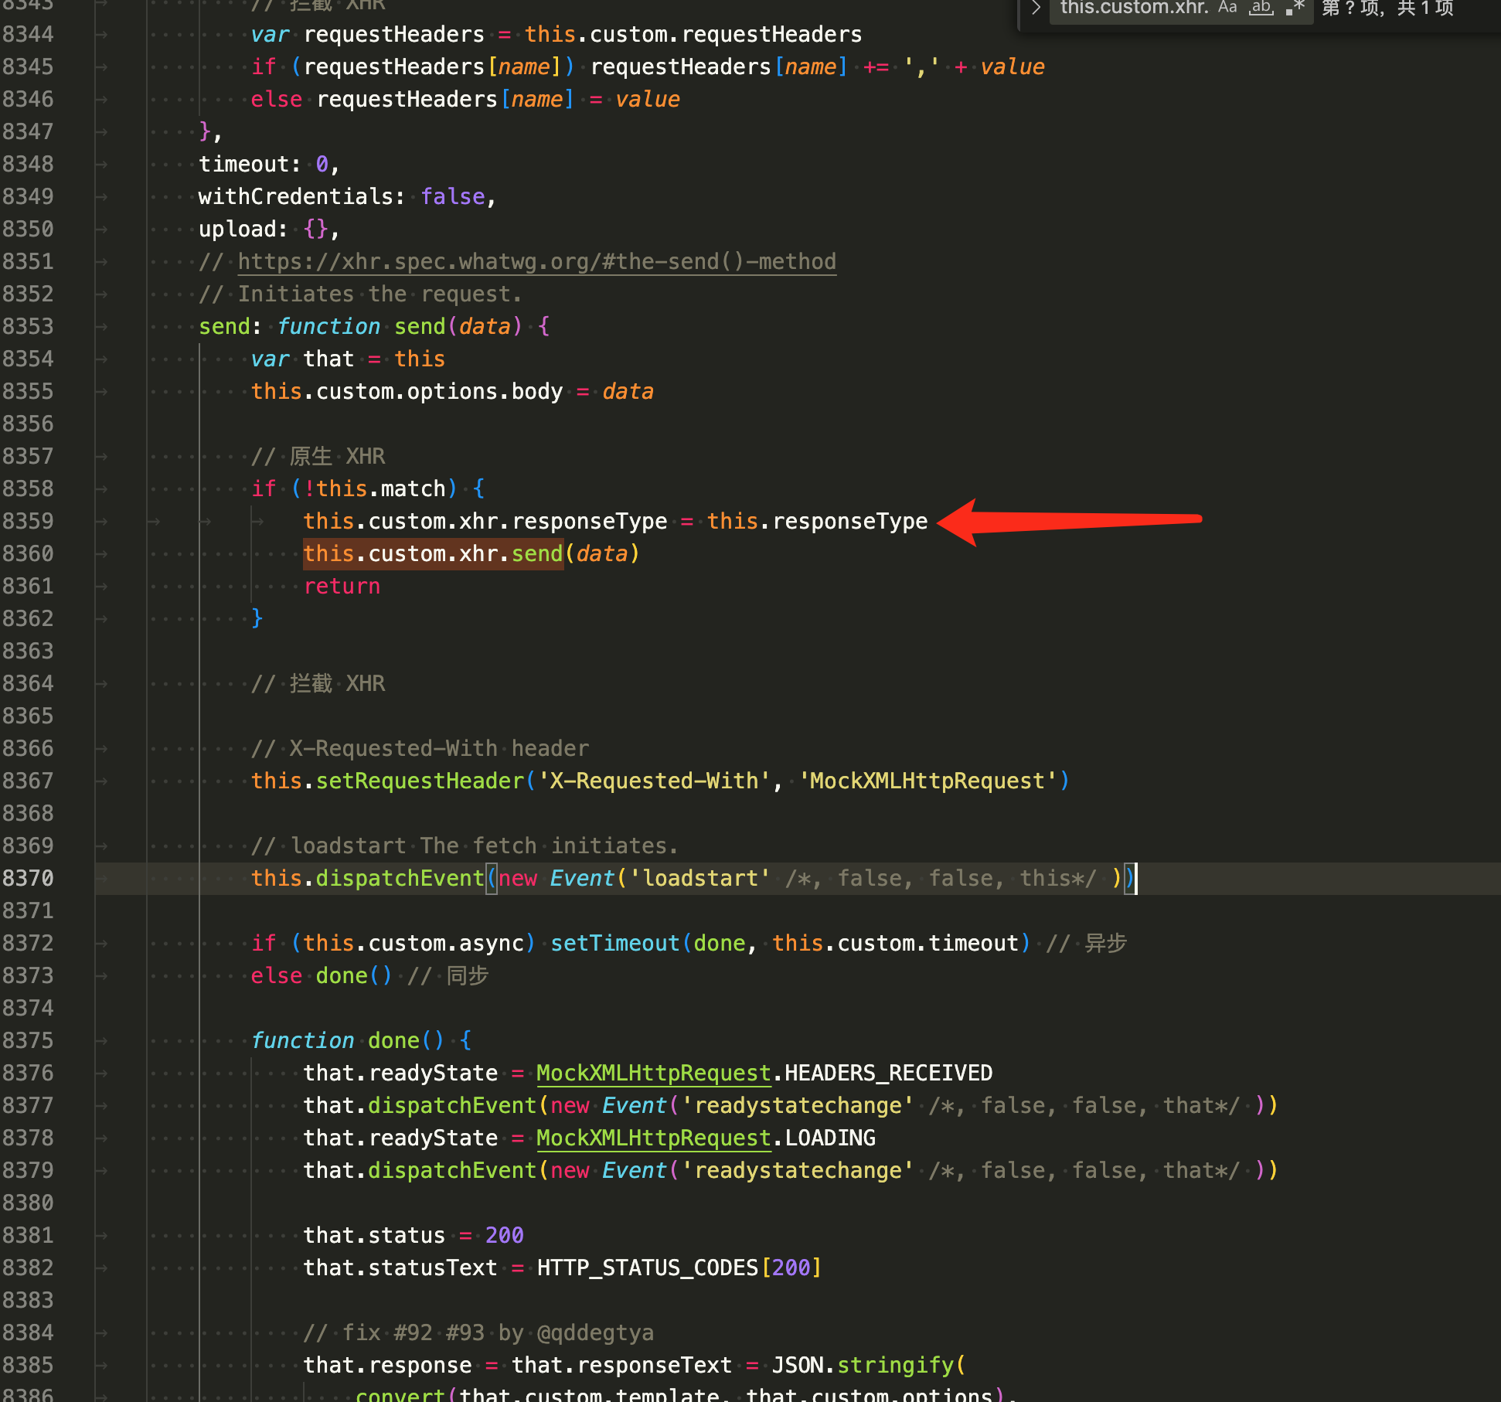Click line number 8370 in gutter
Screen dimensions: 1501x1402
[28, 878]
